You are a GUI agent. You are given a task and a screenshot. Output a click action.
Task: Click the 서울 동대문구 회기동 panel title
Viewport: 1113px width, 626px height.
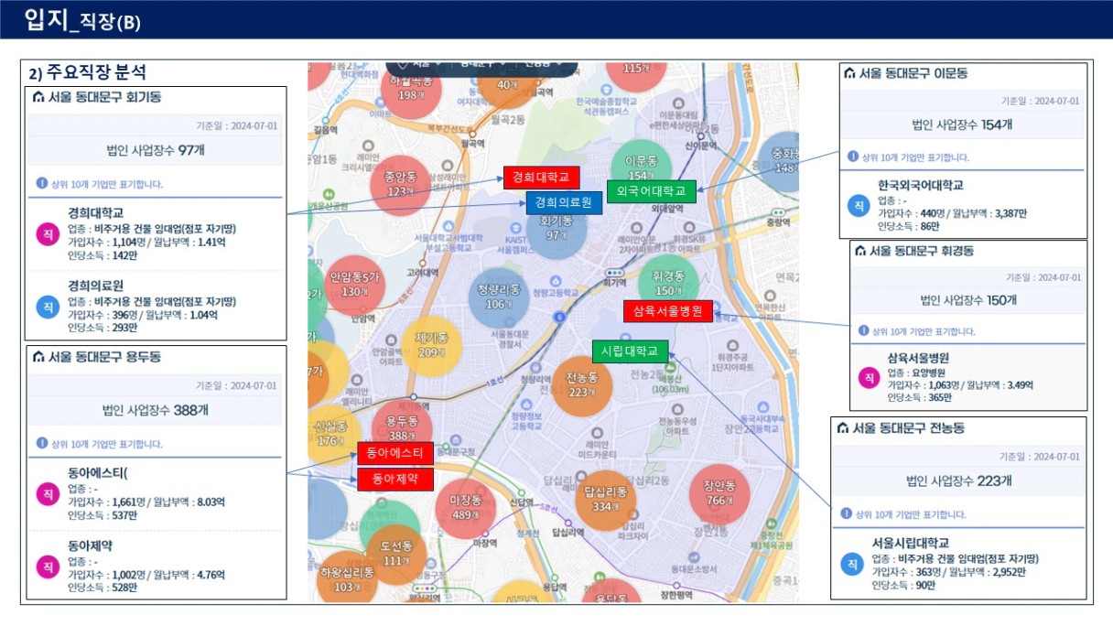(x=104, y=97)
